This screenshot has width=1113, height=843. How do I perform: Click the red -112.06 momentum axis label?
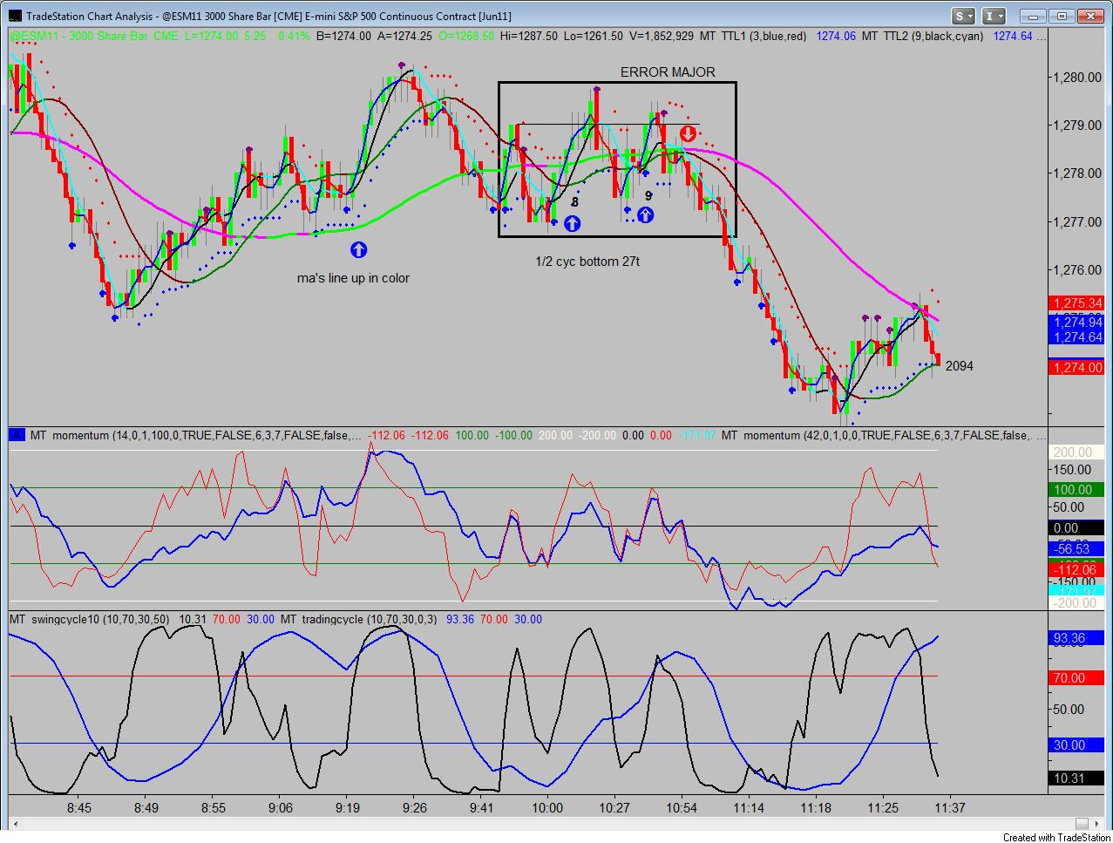coord(1078,570)
